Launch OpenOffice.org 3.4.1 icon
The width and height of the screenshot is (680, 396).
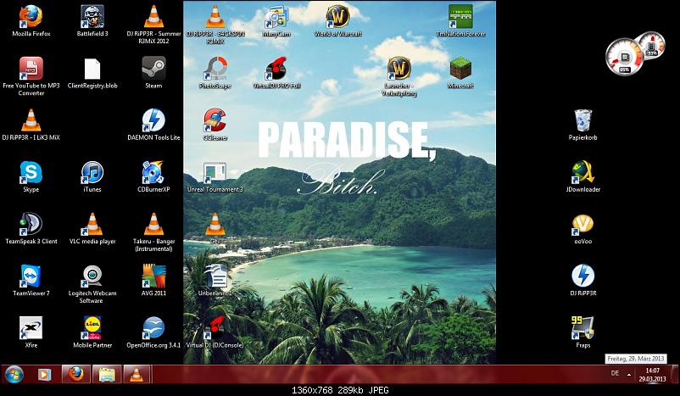tap(153, 328)
